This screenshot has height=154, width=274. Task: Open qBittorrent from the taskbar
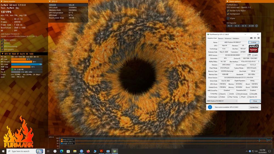pos(81,151)
